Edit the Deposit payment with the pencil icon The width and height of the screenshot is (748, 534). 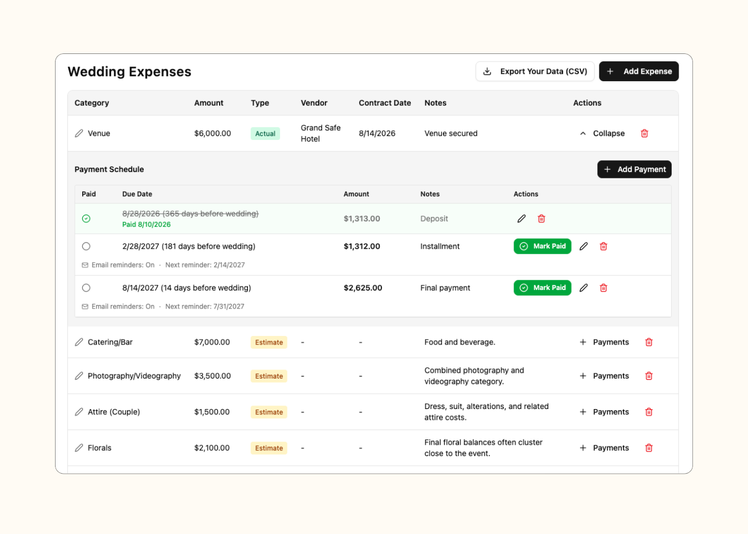click(521, 218)
